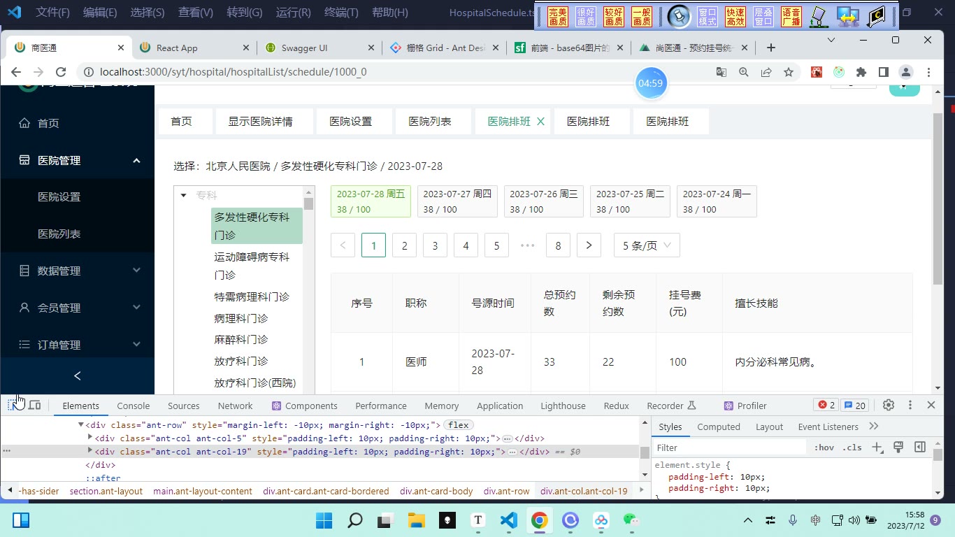Click the browser address bar URL
The height and width of the screenshot is (537, 955).
pyautogui.click(x=233, y=72)
